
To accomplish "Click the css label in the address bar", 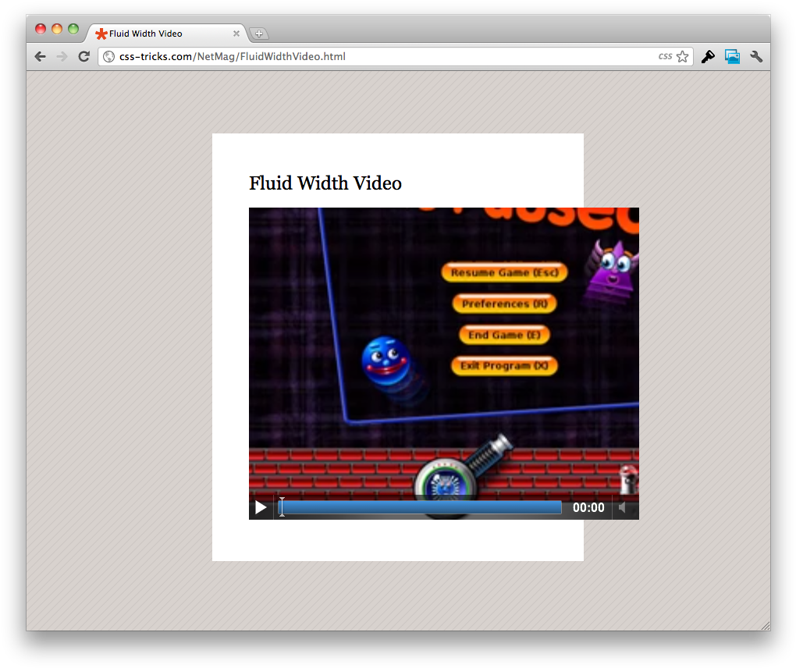I will [x=664, y=55].
